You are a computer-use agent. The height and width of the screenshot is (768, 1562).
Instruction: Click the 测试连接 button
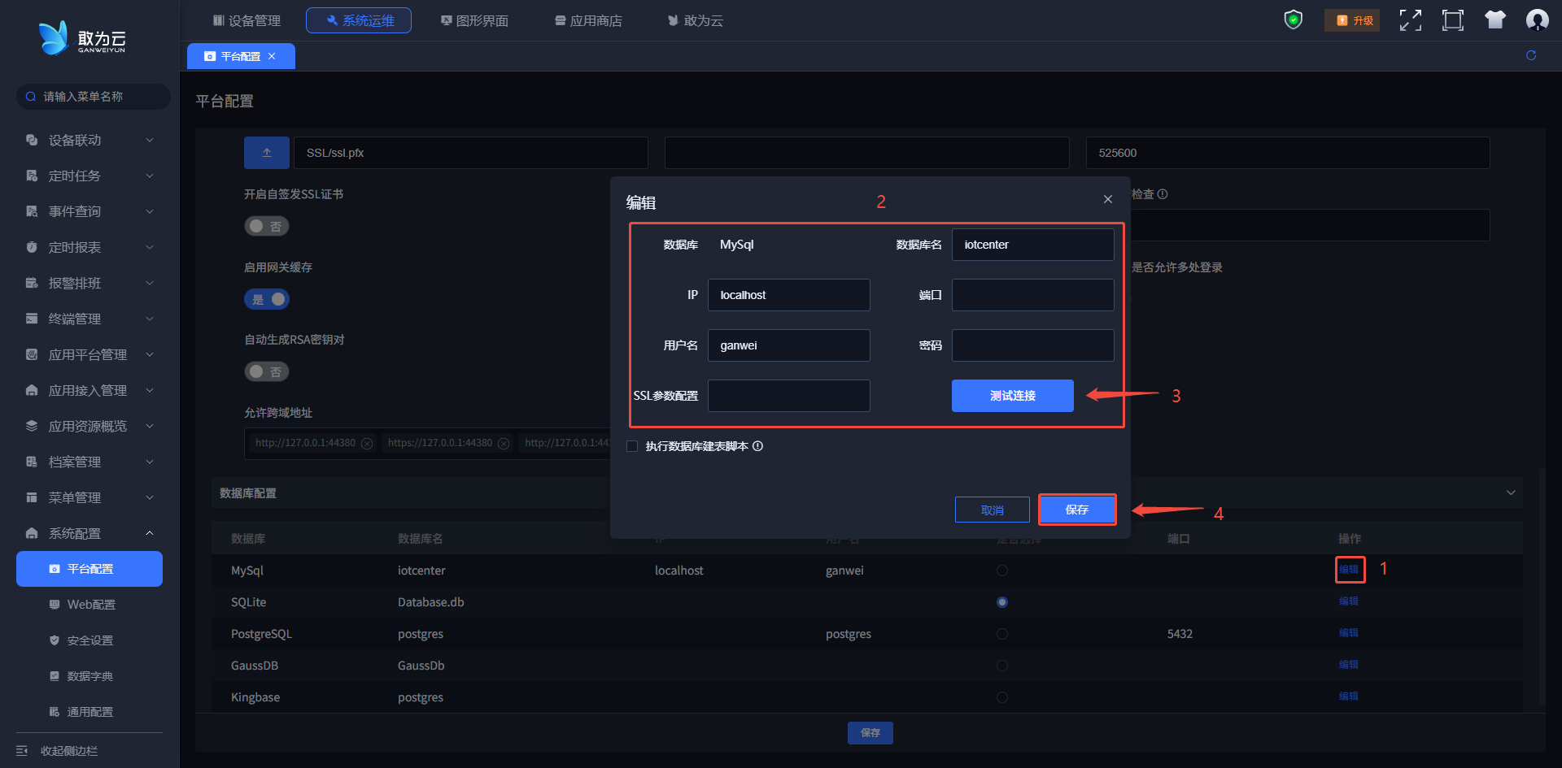(x=1012, y=396)
